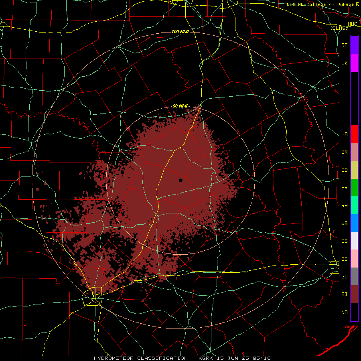Select the GR pink legend color block
The height and width of the screenshot is (361, 361).
(x=354, y=152)
